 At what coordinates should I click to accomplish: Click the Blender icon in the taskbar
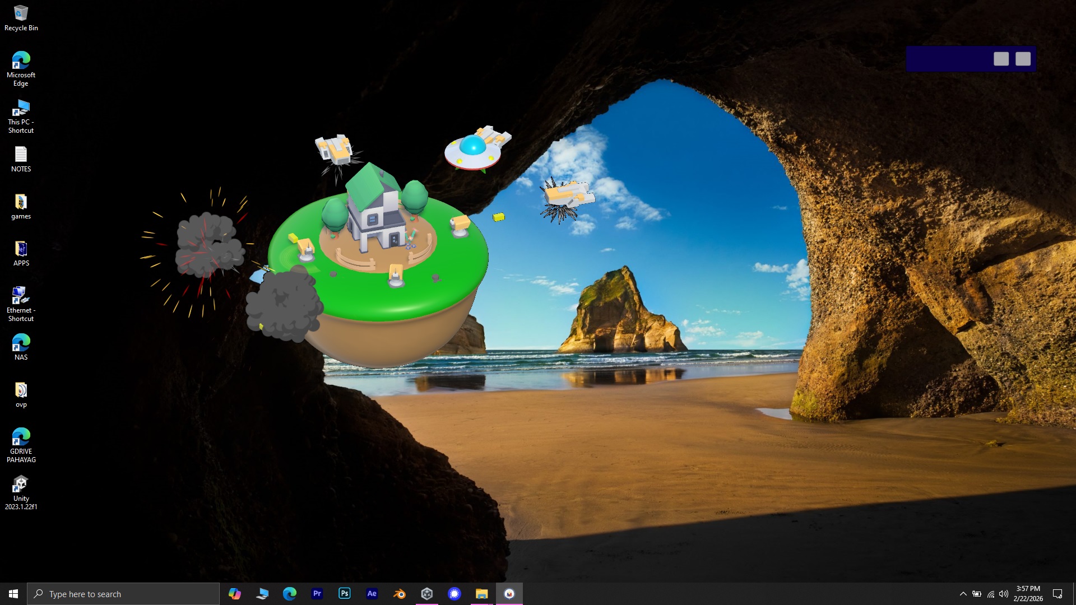pyautogui.click(x=400, y=594)
